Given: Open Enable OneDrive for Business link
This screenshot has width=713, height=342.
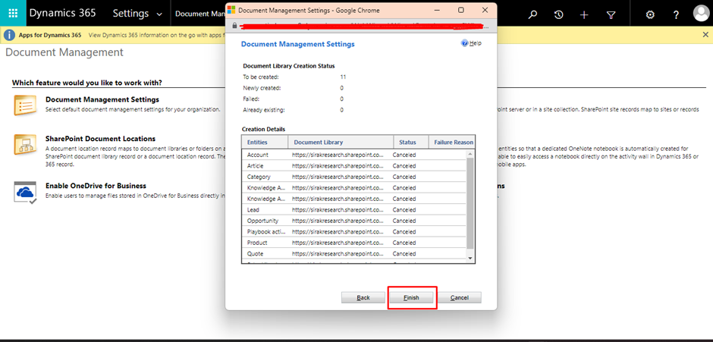Looking at the screenshot, I should point(96,186).
